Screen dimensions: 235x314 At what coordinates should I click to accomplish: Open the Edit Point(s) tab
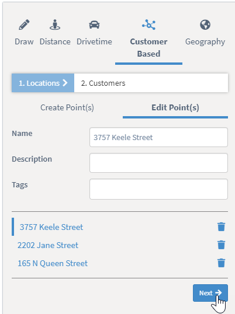pyautogui.click(x=175, y=107)
